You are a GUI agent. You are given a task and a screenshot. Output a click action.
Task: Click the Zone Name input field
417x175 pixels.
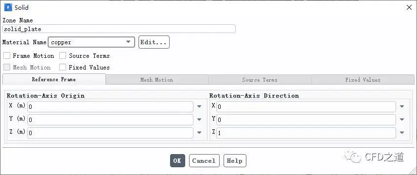[x=119, y=29]
